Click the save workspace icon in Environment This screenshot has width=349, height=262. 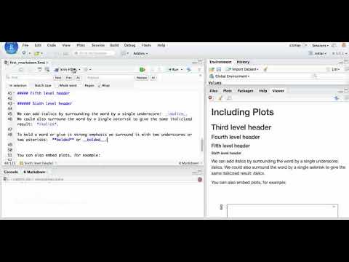pyautogui.click(x=219, y=69)
